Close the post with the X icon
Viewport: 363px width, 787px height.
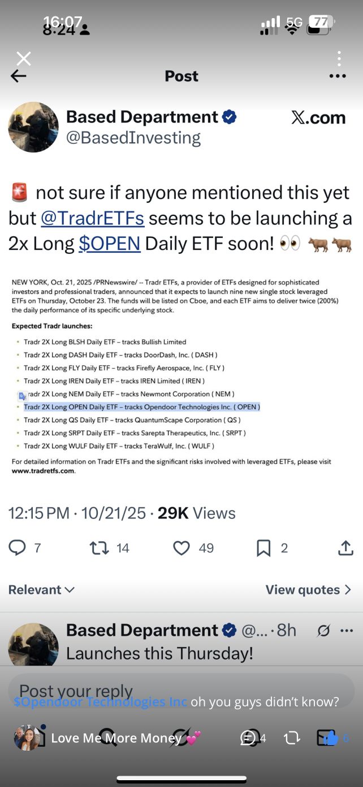click(x=24, y=58)
